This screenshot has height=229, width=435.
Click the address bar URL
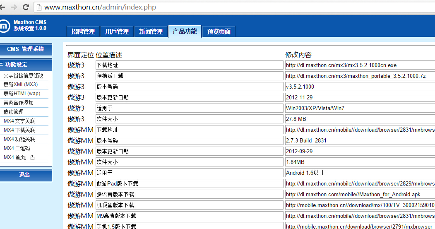tap(100, 7)
